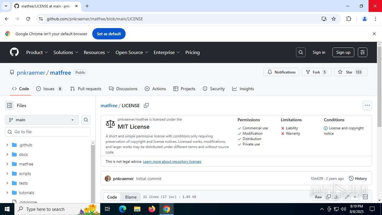Viewport: 382px width, 215px height.
Task: Expand the .github folder chevron
Action: coord(7,145)
